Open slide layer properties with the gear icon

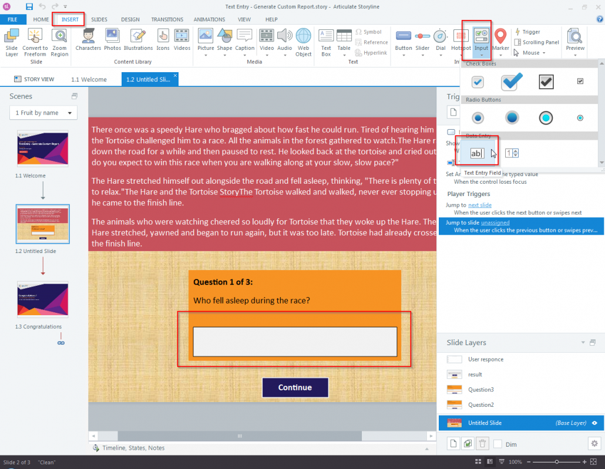tap(594, 444)
